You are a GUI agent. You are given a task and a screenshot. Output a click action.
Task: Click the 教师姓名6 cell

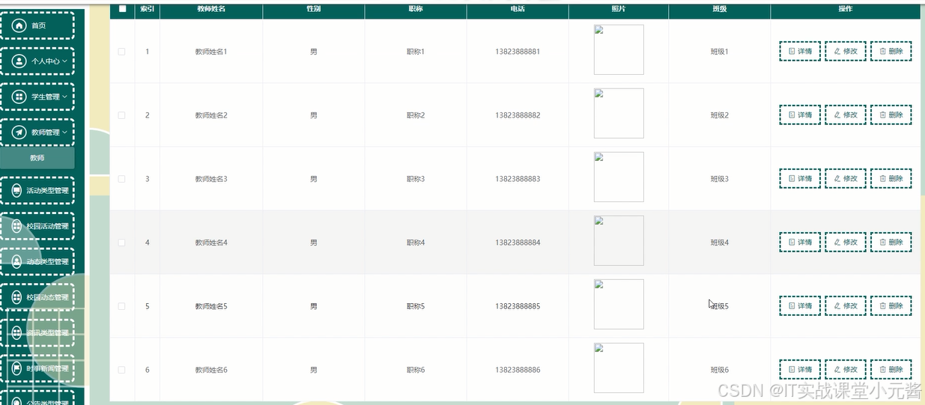coord(211,370)
